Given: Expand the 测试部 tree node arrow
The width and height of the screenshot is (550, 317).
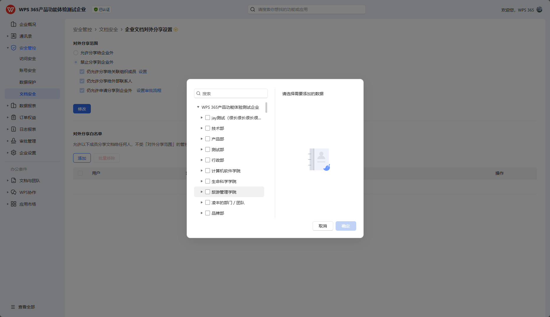Looking at the screenshot, I should pyautogui.click(x=202, y=149).
